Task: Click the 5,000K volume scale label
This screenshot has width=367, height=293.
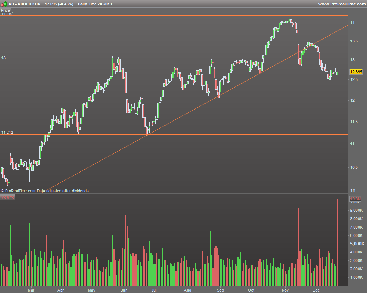Action: (357, 244)
